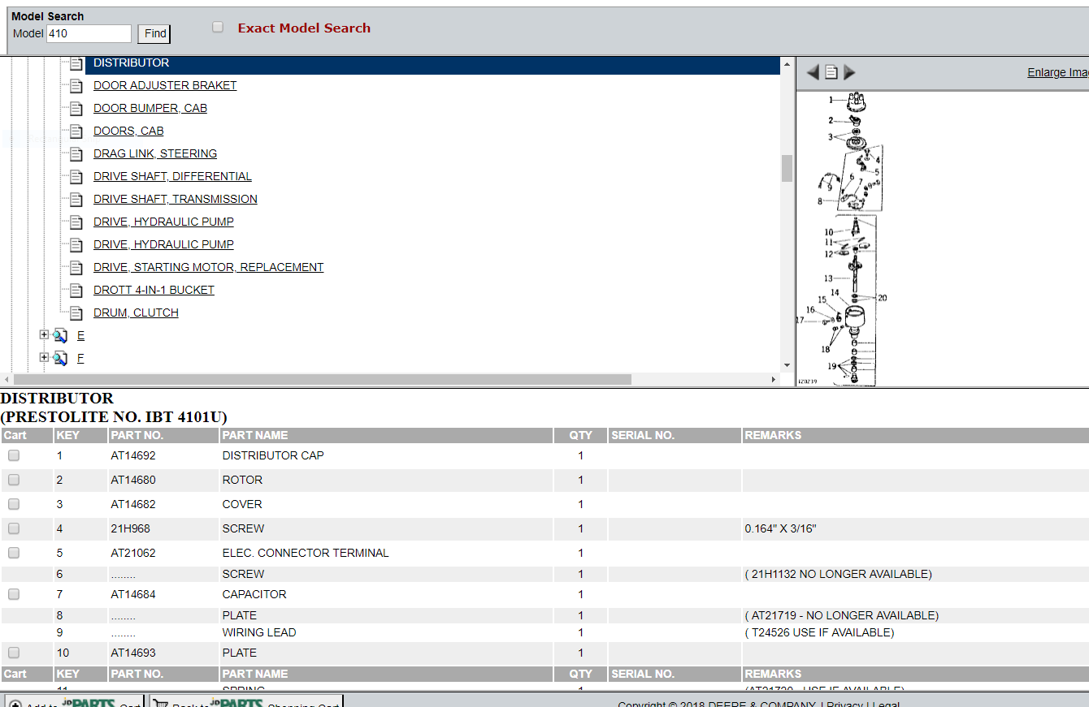
Task: Open the DISTRIBUTOR row document icon
Action: pos(76,63)
